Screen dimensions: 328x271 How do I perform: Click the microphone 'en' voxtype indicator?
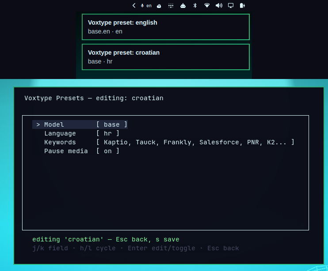pyautogui.click(x=146, y=6)
